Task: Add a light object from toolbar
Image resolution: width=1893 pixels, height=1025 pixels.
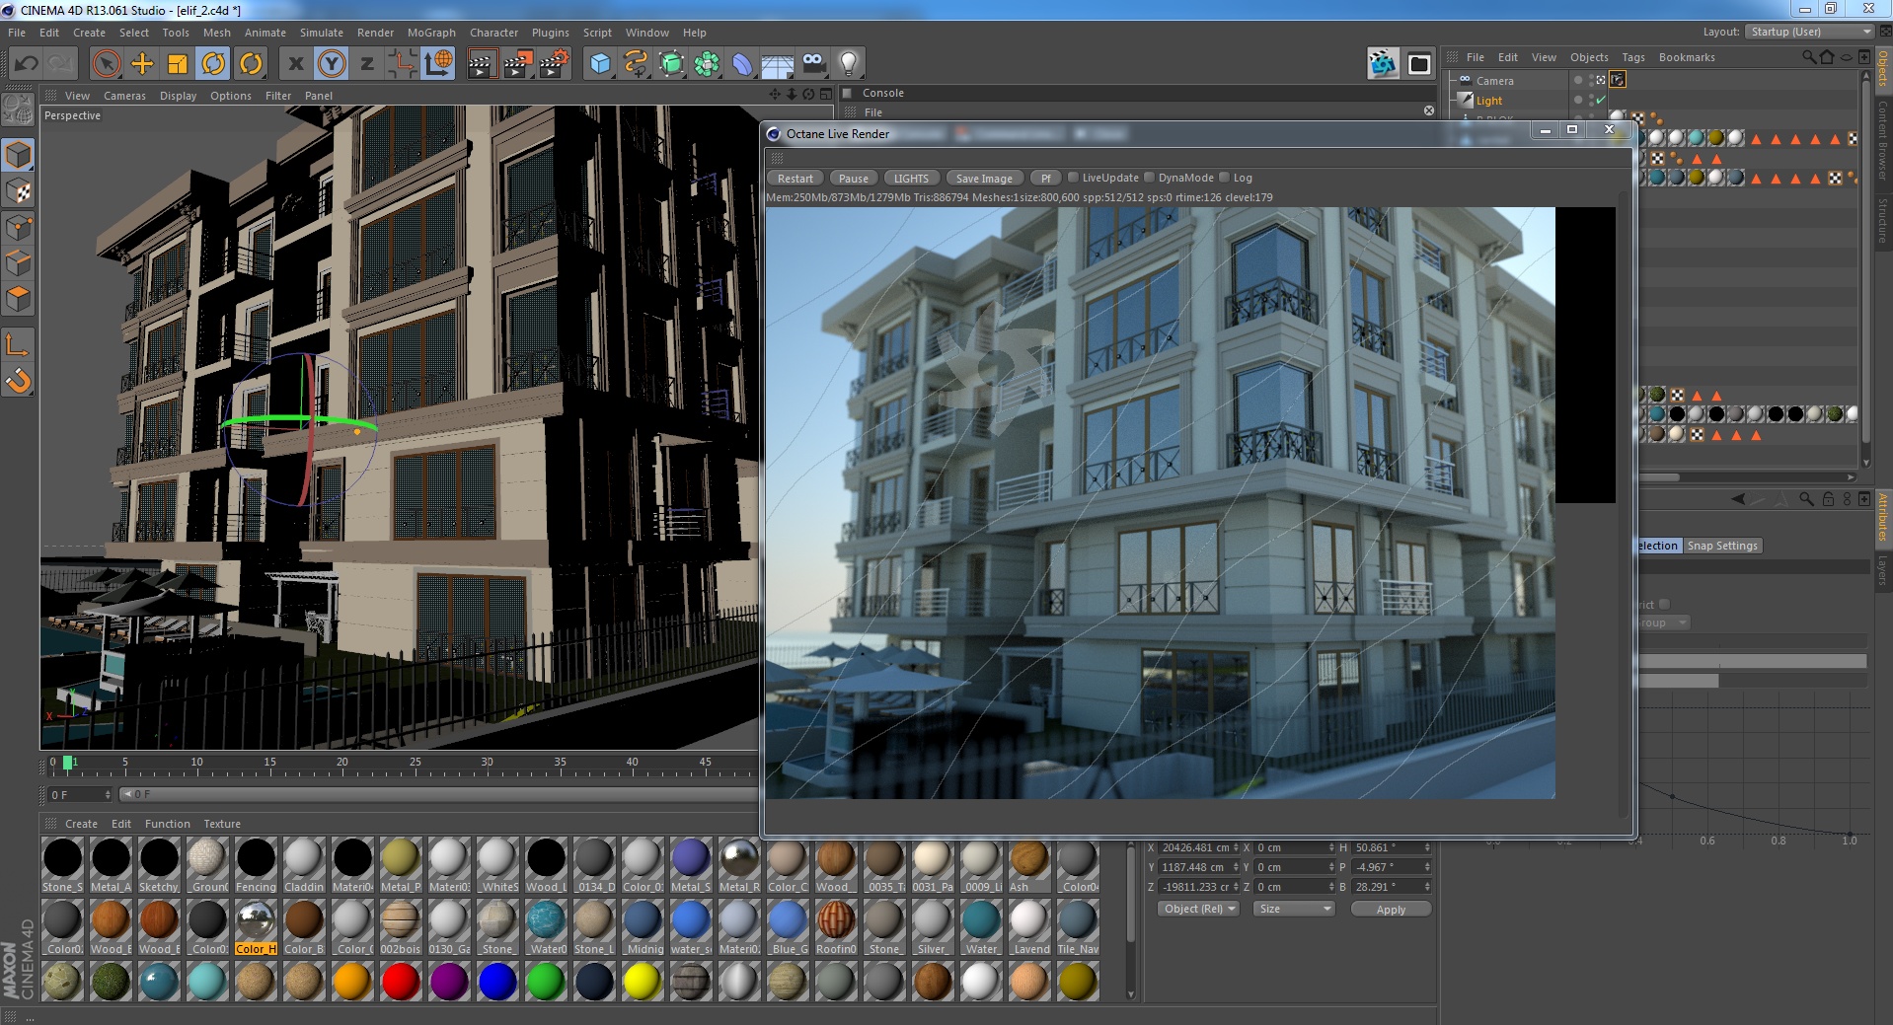Action: pos(849,64)
